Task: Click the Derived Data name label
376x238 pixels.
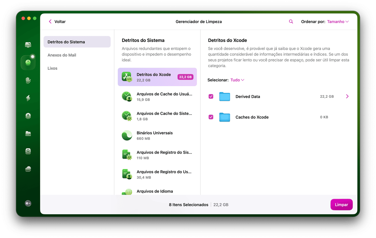Action: click(248, 97)
